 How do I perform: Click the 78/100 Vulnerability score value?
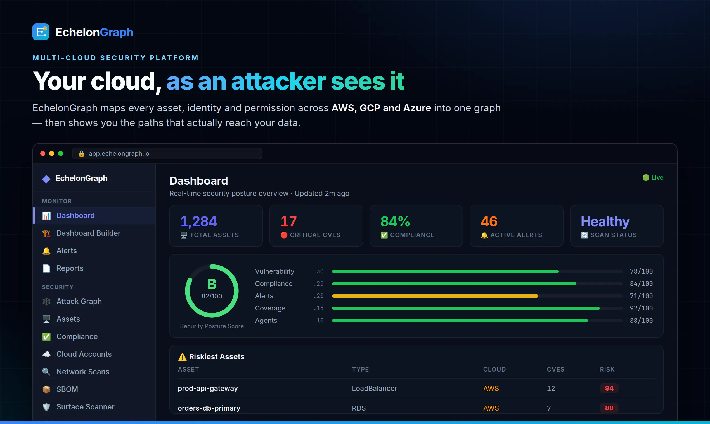[x=641, y=271]
